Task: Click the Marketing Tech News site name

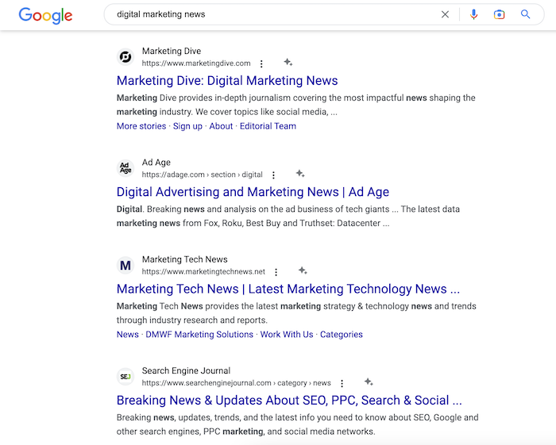Action: [x=185, y=259]
